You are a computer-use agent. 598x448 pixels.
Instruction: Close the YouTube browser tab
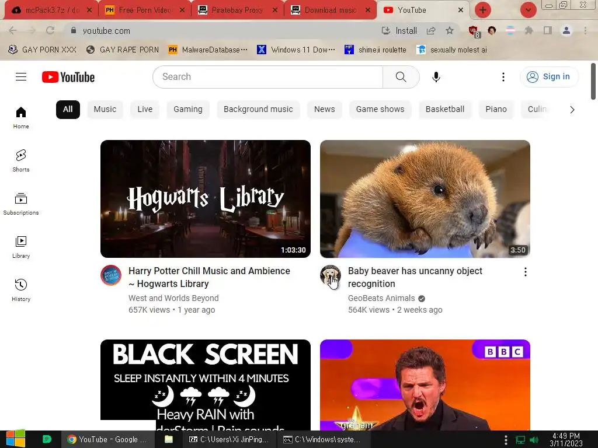461,10
